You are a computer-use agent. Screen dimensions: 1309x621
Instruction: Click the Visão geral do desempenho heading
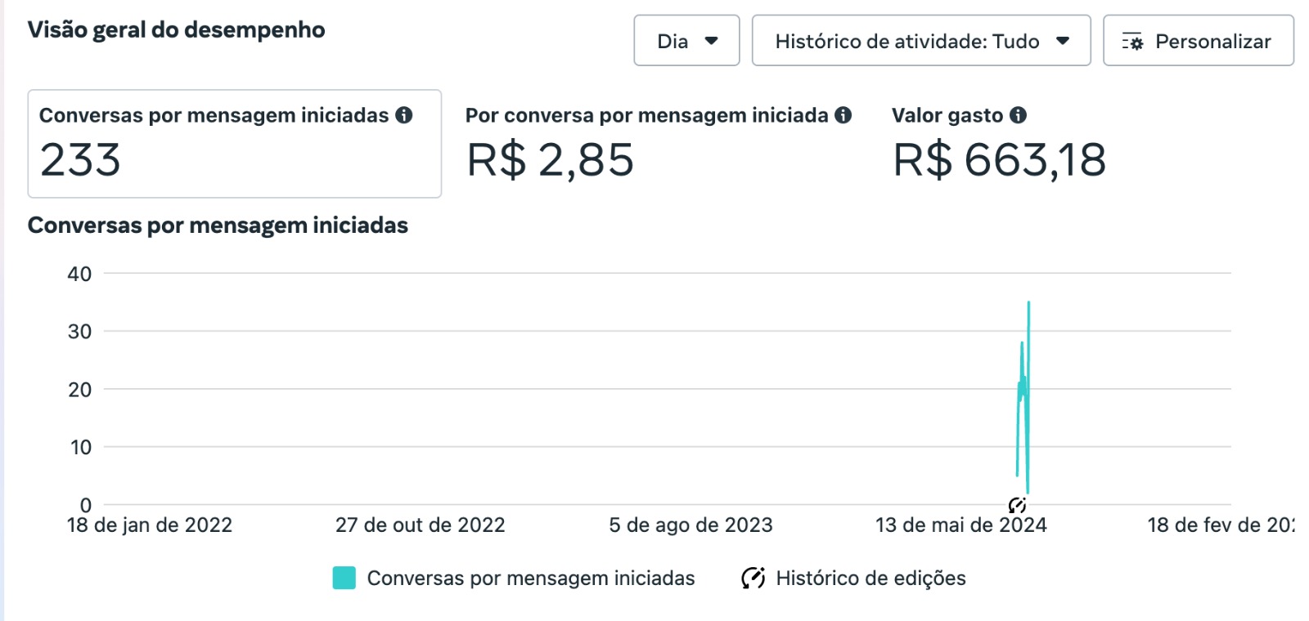176,30
